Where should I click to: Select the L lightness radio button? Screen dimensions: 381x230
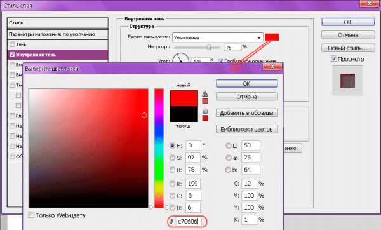coord(228,145)
